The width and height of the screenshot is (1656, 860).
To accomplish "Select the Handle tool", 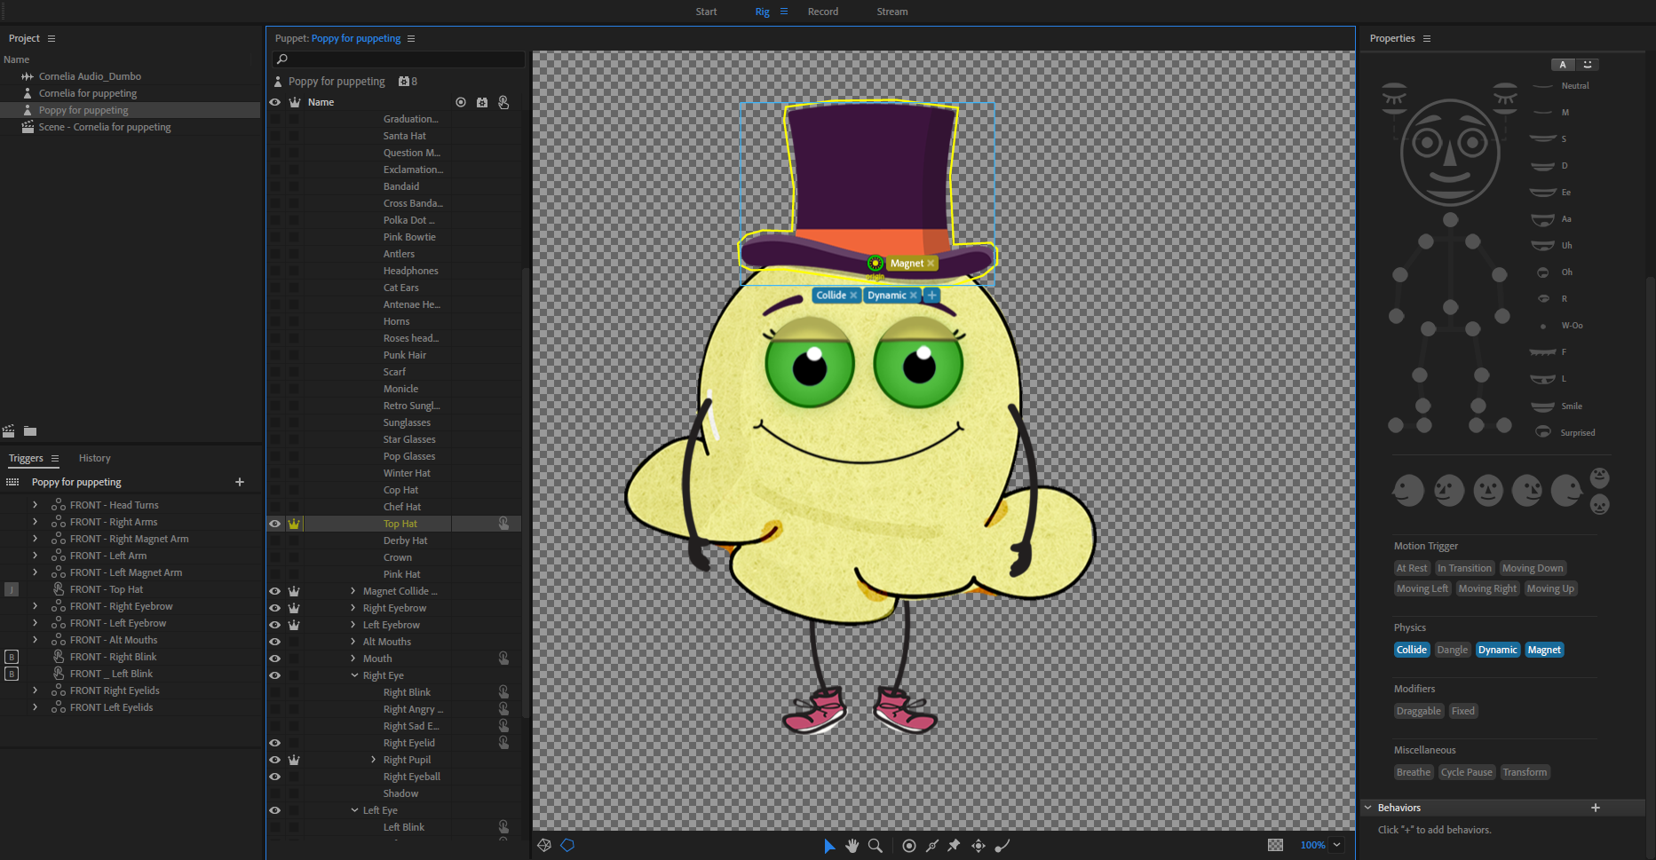I will coord(1002,846).
